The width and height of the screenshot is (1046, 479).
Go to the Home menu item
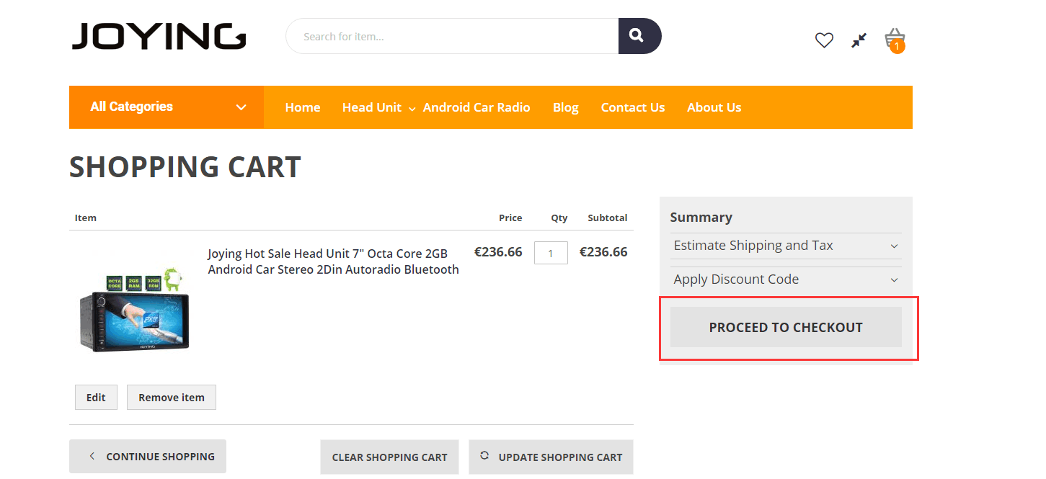(302, 107)
